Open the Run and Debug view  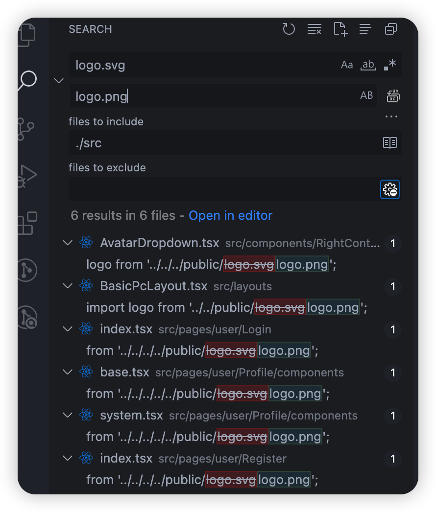(x=27, y=176)
